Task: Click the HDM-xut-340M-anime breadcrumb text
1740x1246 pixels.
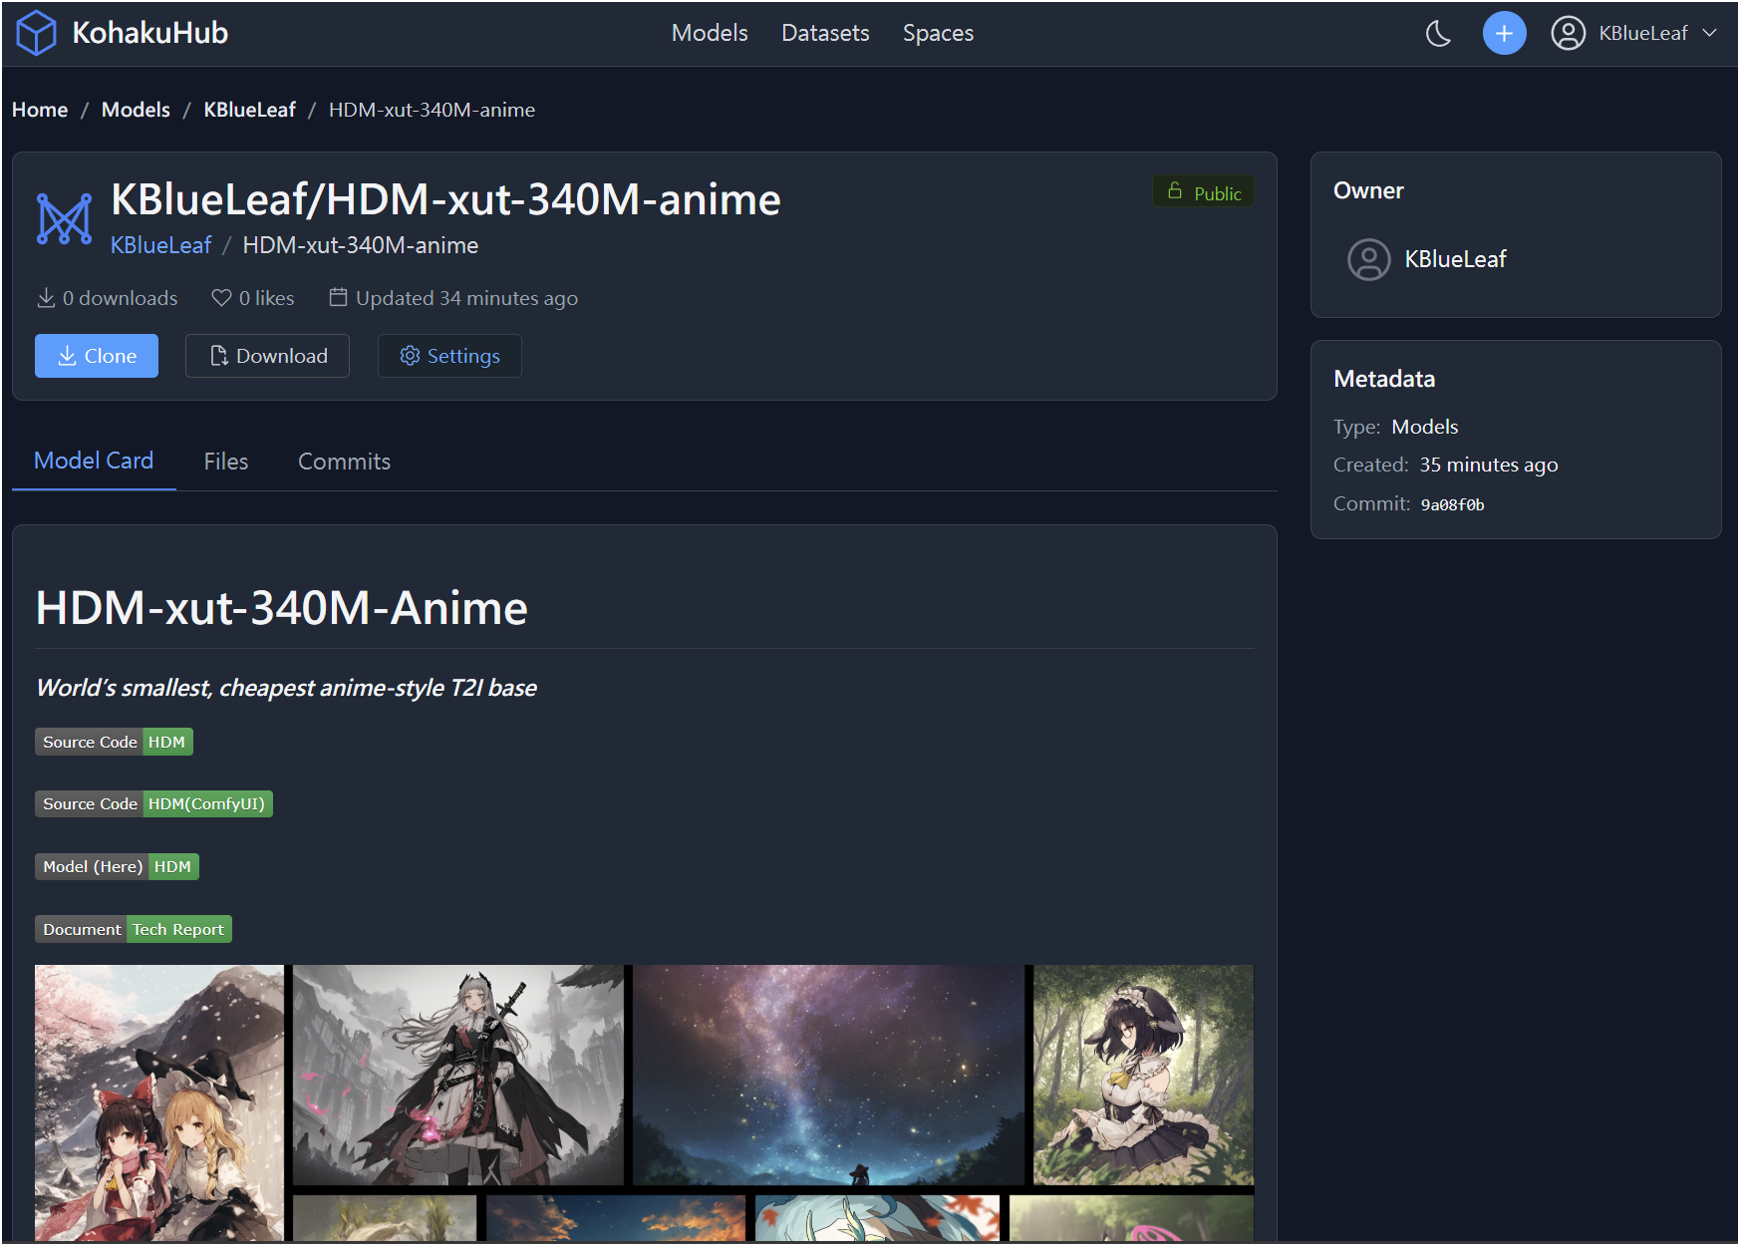Action: (x=432, y=110)
